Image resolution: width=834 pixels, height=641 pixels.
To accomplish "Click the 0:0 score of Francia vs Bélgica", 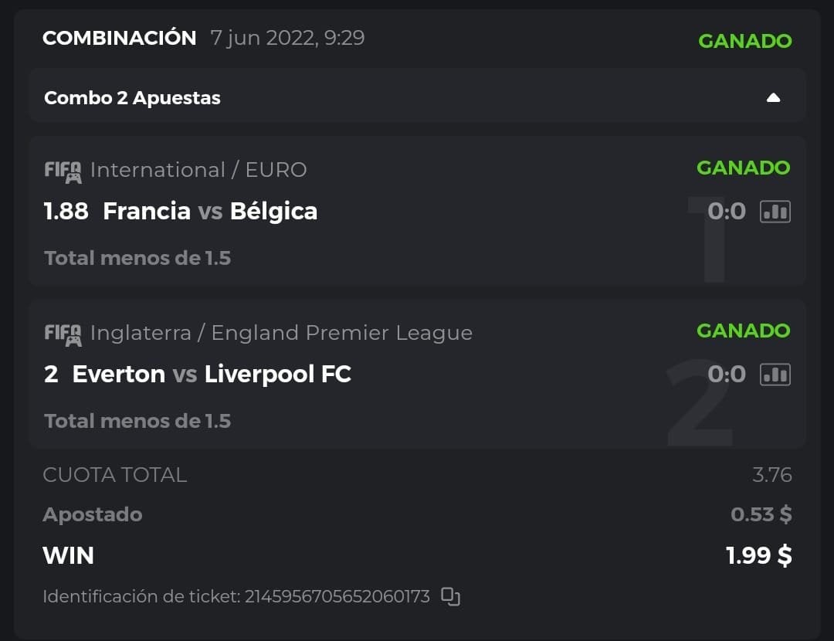I will pos(727,212).
